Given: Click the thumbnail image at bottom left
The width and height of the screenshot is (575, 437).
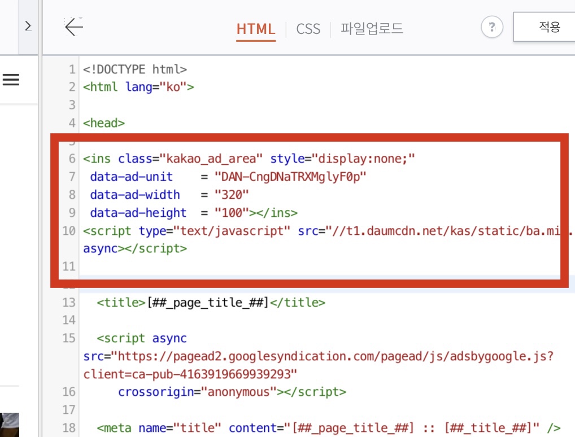Looking at the screenshot, I should [x=10, y=425].
